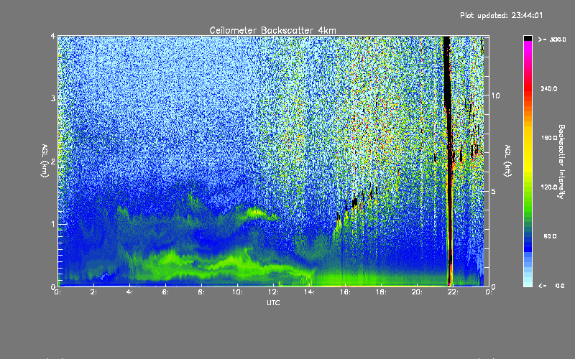Viewport: 575px width, 359px height.
Task: Click the '60.0' colorbar tick label
Action: pos(550,236)
